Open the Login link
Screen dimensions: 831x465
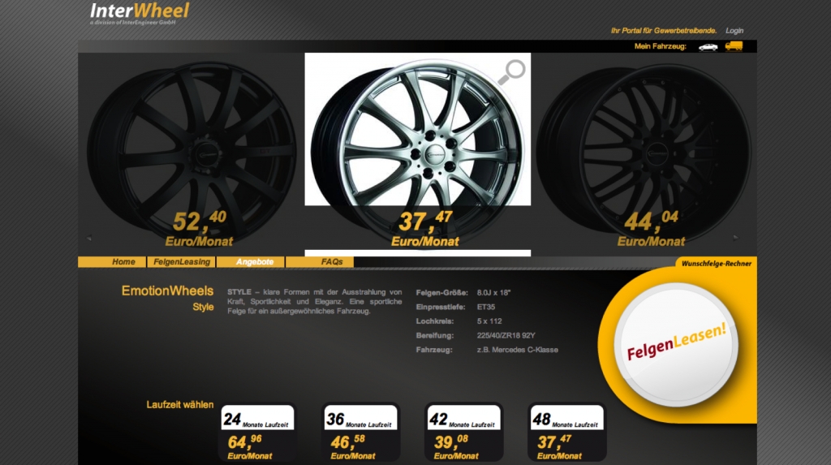coord(734,31)
